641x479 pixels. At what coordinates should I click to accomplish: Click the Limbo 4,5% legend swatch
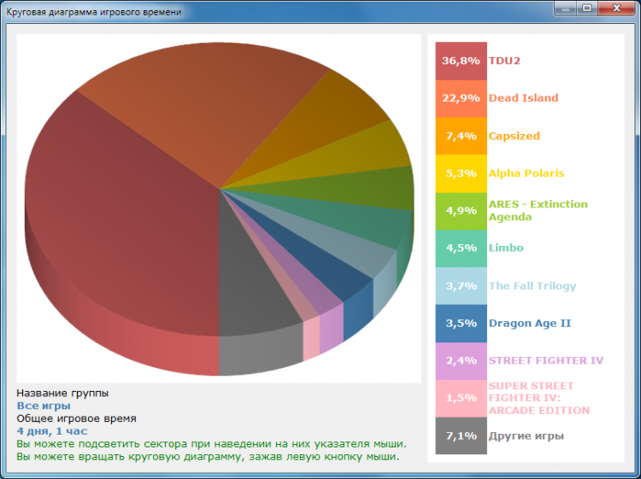pos(462,248)
